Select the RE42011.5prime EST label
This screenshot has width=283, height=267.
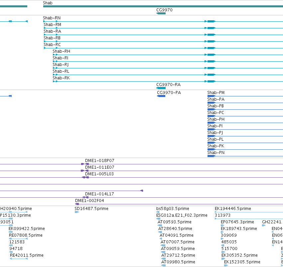pyautogui.click(x=27, y=255)
